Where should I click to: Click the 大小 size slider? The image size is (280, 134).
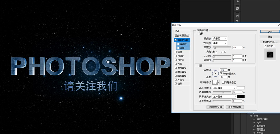[222, 56]
